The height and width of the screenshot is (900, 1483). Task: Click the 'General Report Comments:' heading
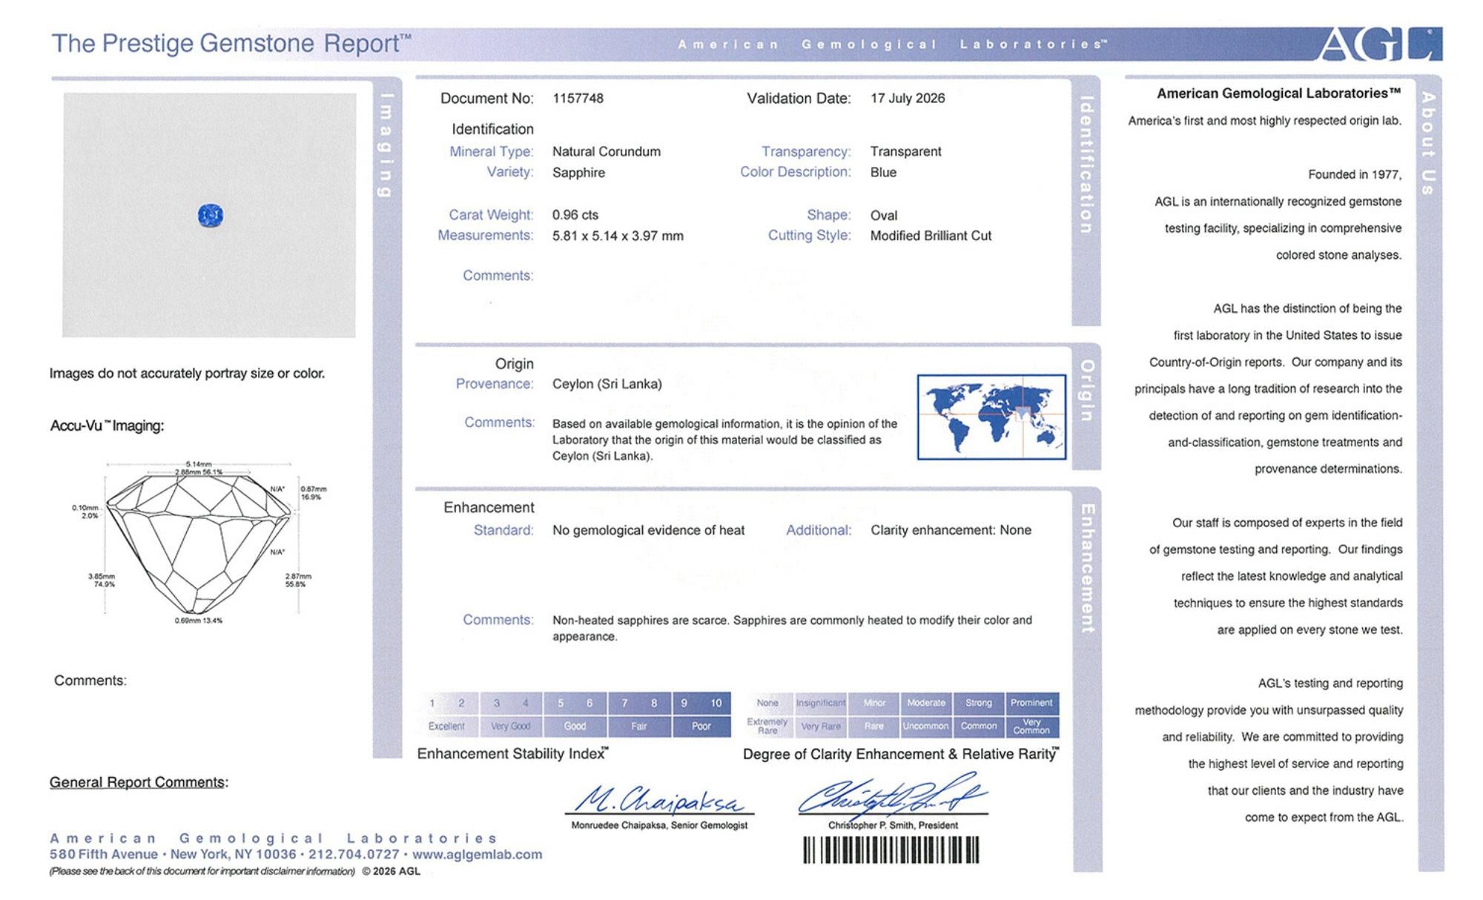tap(139, 782)
